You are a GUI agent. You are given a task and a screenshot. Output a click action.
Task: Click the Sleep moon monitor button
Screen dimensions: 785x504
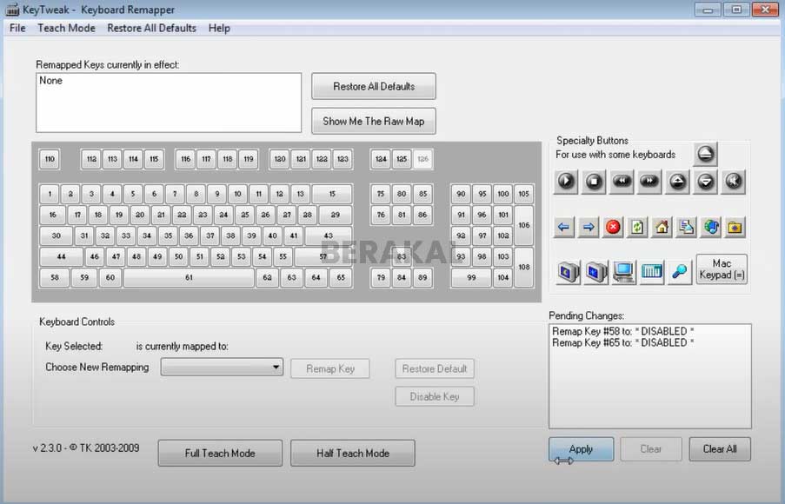[x=569, y=272]
